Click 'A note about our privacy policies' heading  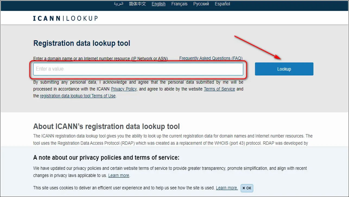click(106, 158)
